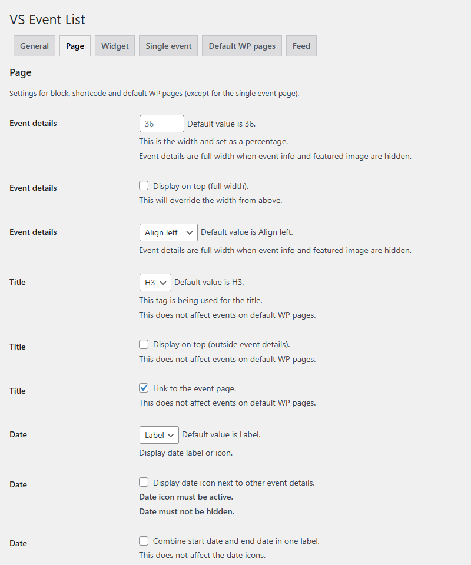Switch to the Single event tab
The height and width of the screenshot is (565, 471).
168,45
